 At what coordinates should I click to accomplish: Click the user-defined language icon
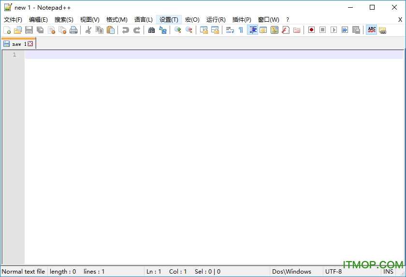(x=263, y=30)
